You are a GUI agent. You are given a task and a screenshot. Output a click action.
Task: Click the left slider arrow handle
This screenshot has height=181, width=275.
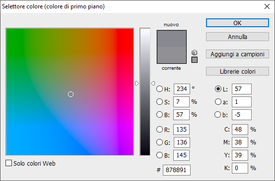137,84
